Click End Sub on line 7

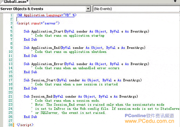(x=30, y=40)
